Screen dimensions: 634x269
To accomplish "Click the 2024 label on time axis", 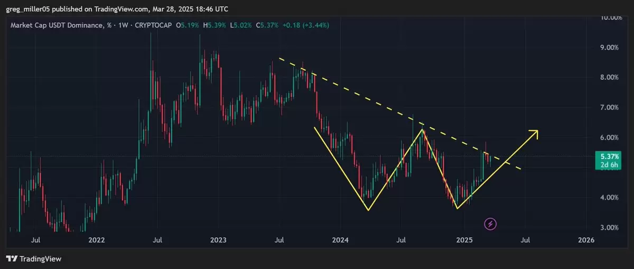I will tap(340, 240).
